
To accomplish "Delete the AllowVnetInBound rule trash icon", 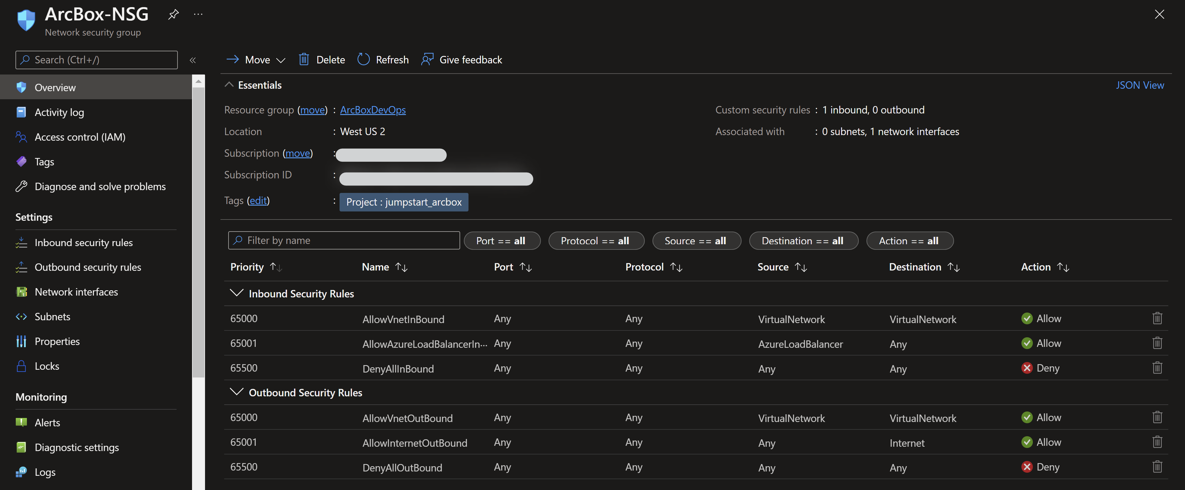I will (1157, 318).
